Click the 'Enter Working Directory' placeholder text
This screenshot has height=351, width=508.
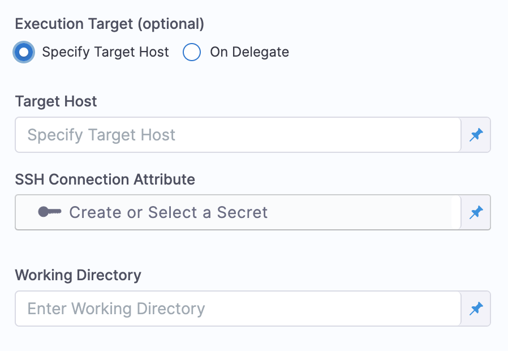[x=116, y=309]
